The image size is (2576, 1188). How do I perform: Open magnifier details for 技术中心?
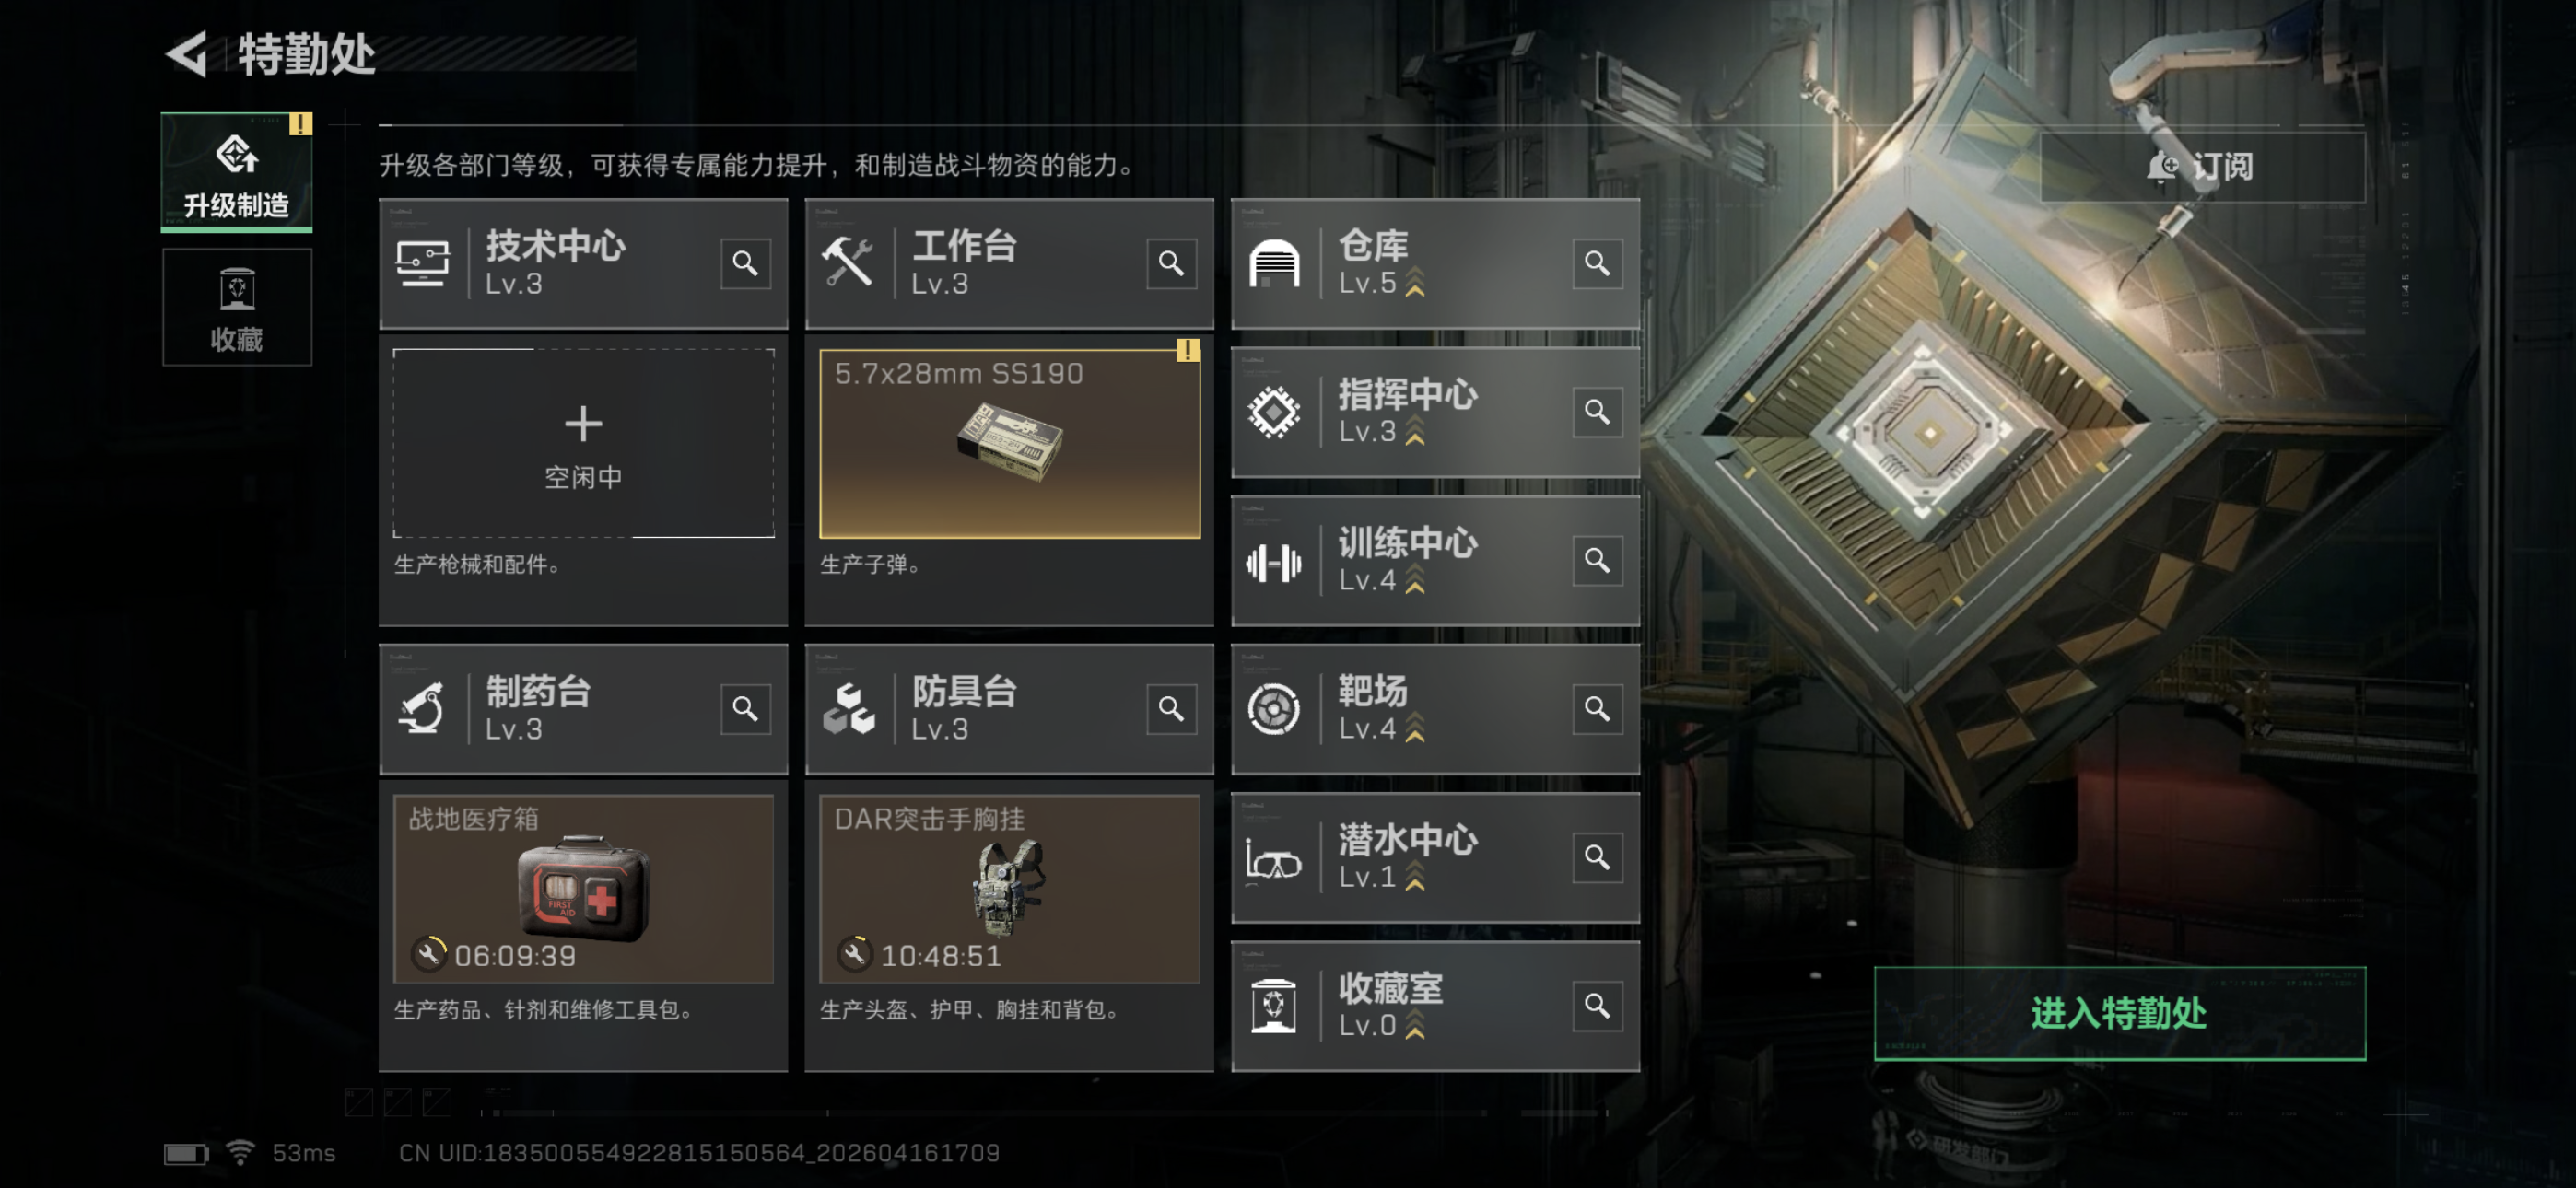click(745, 263)
